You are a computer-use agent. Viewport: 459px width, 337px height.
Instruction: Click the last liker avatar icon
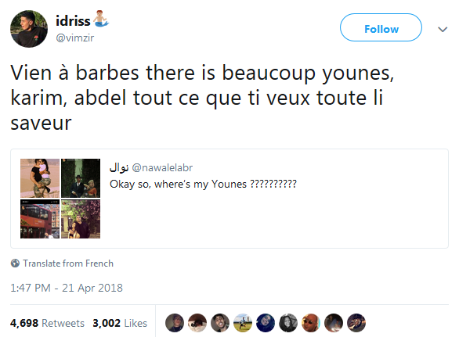[x=356, y=323]
